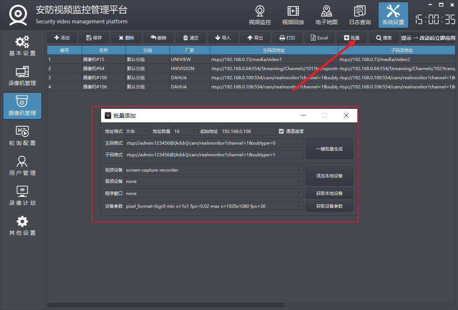The image size is (458, 310).
Task: Select 录像机管理 in the sidebar
Action: pyautogui.click(x=22, y=76)
